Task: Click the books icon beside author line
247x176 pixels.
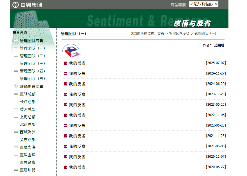Action: [x=71, y=51]
